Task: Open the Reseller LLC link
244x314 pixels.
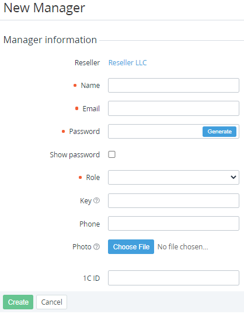Action: pyautogui.click(x=128, y=63)
